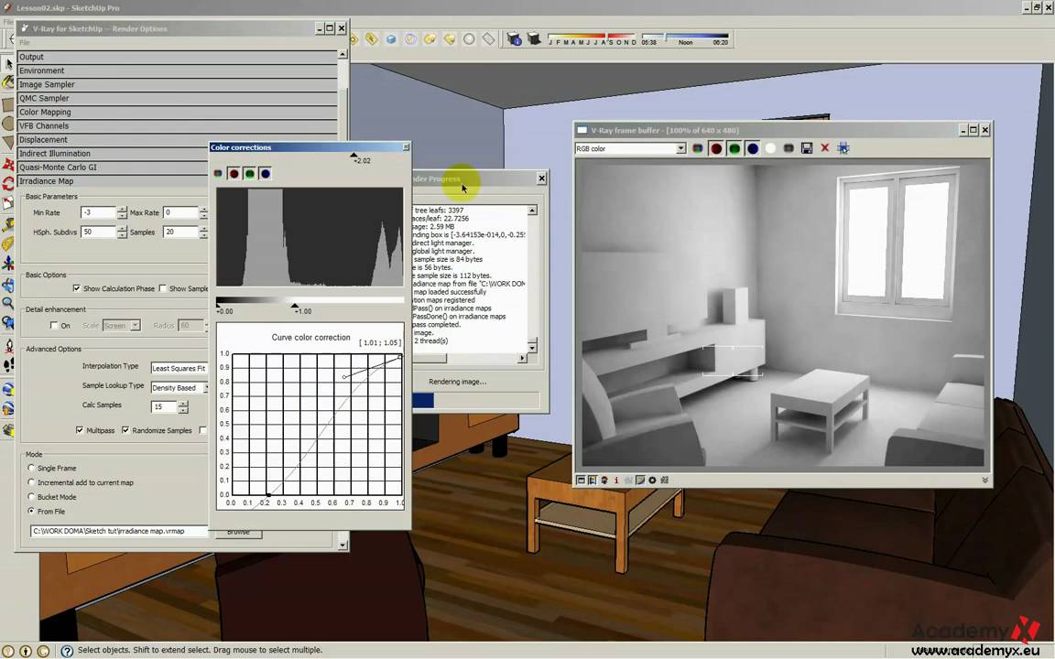Switch to alpha channel in frame buffer
Image resolution: width=1055 pixels, height=659 pixels.
[770, 148]
